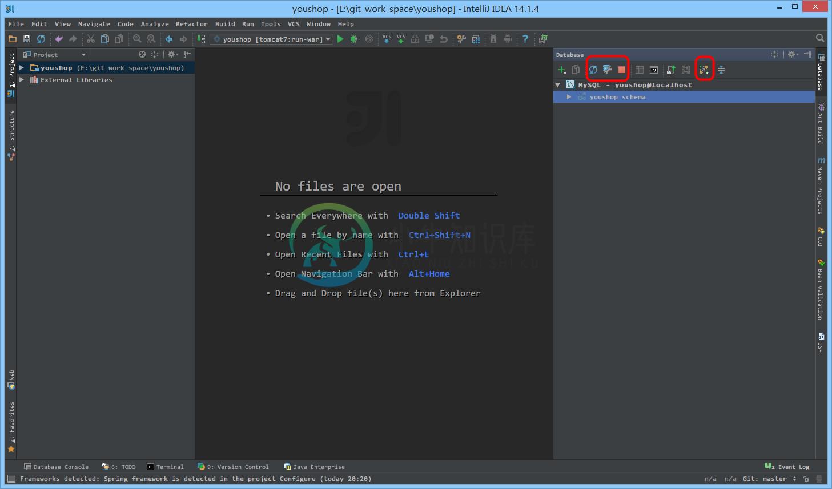This screenshot has width=832, height=489.
Task: Click the DDL export icon in Database toolbar
Action: (672, 70)
